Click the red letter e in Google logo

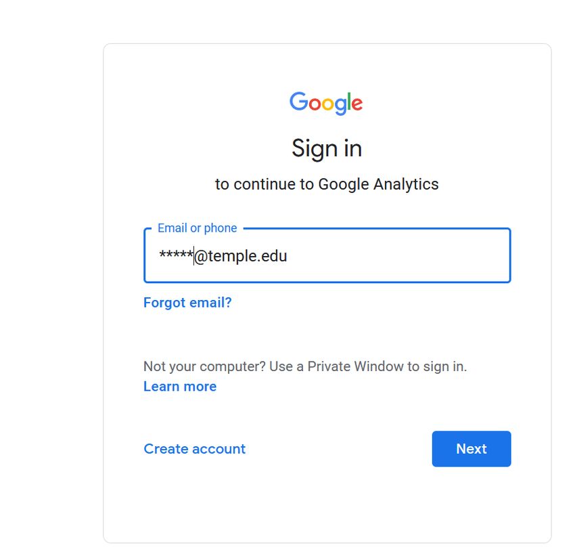tap(357, 104)
